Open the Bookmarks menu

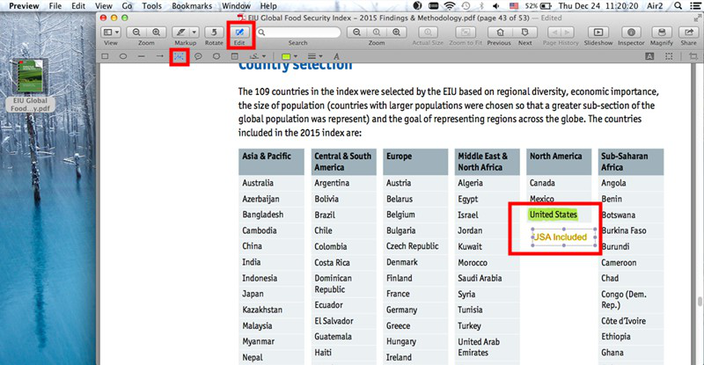coord(191,5)
